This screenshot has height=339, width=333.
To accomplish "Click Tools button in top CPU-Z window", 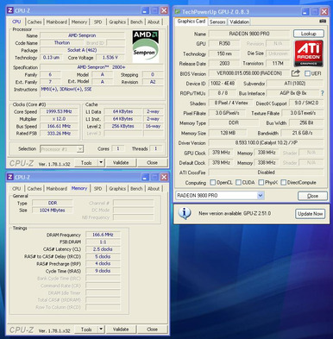I will (x=86, y=163).
